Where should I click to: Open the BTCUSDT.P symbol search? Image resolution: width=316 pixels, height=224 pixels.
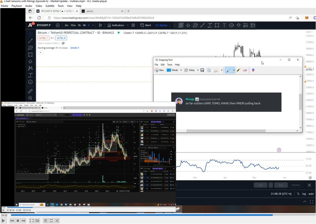44,25
